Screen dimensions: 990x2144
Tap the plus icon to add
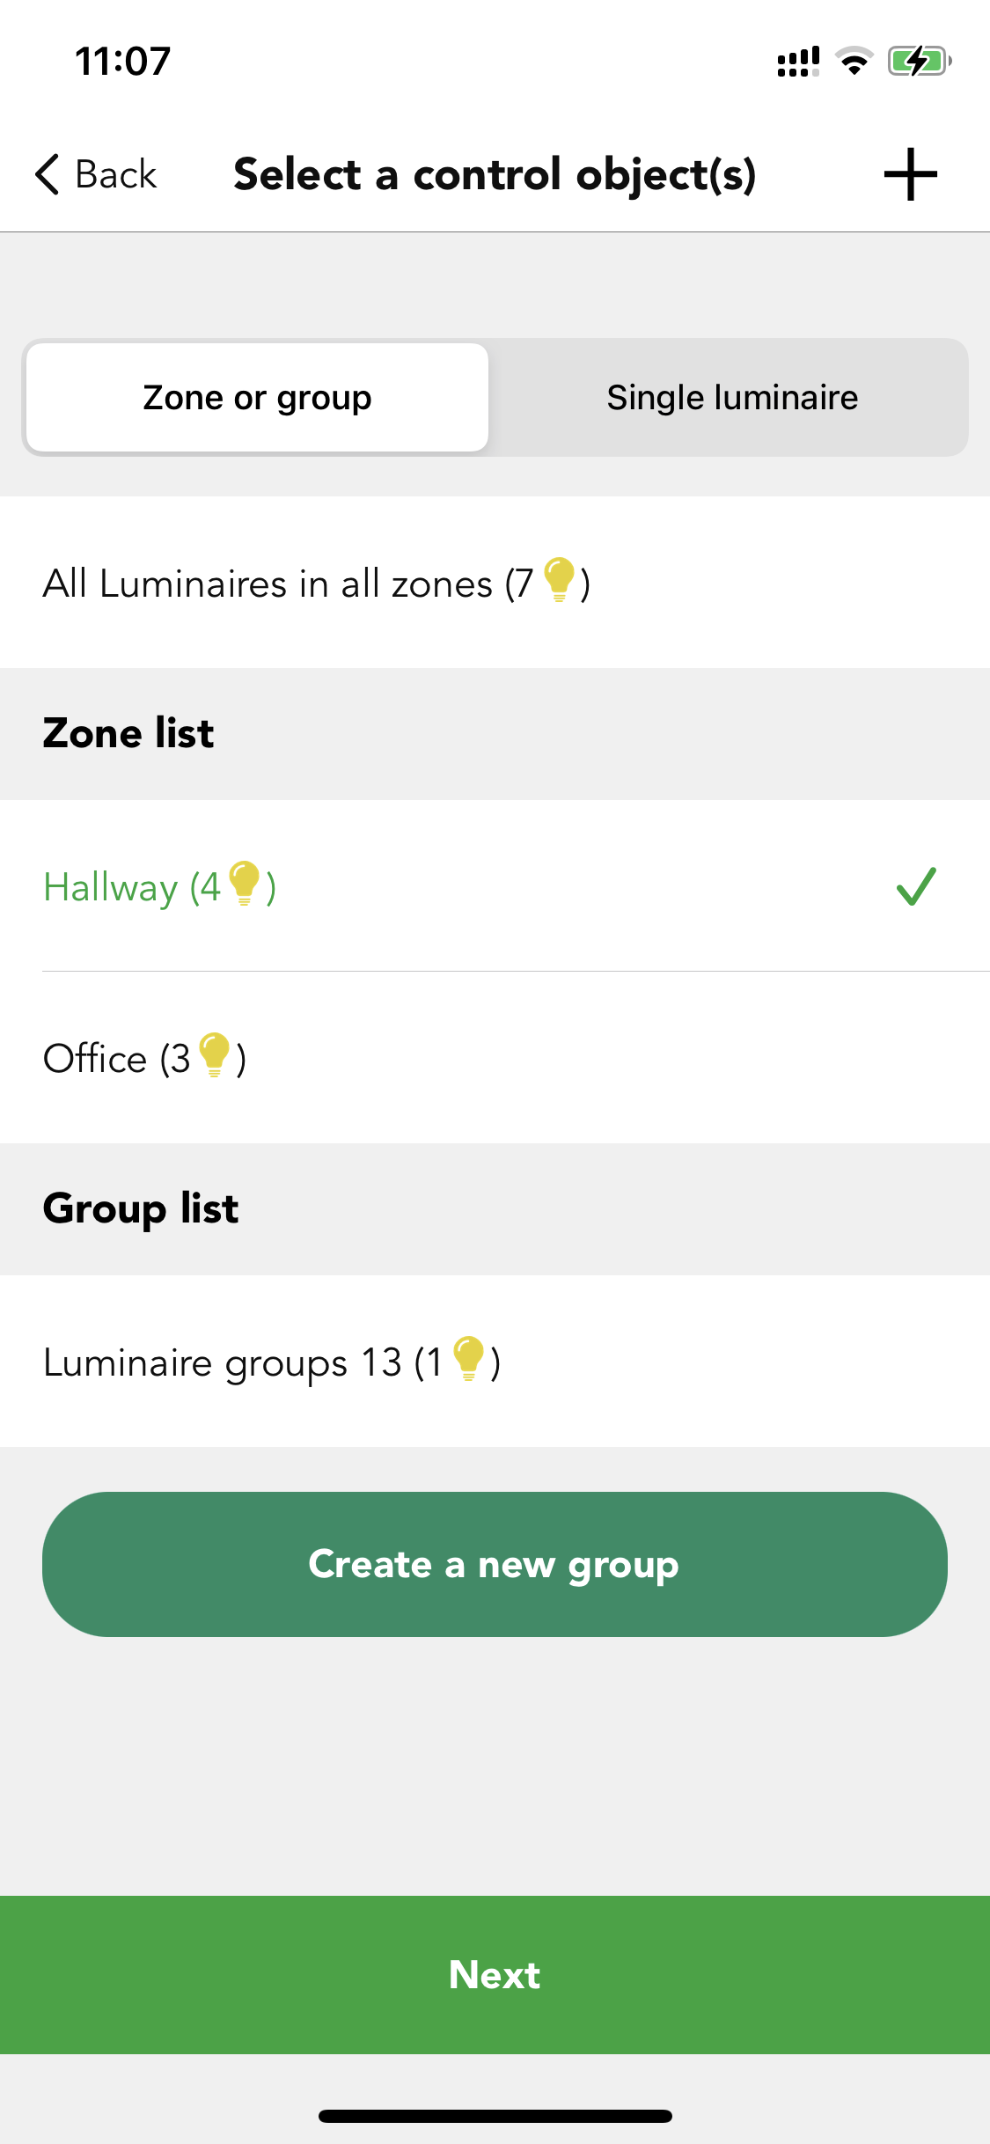(x=910, y=174)
